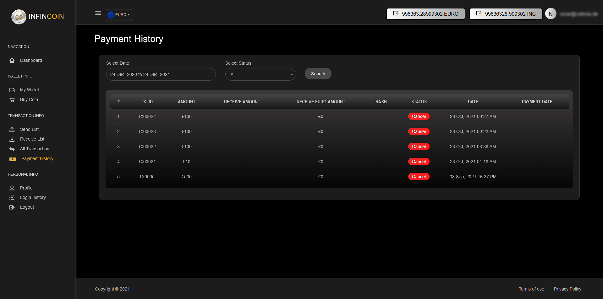Click the Send List upload icon

click(x=12, y=130)
